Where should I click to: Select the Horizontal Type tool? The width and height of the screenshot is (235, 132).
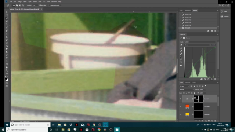click(7, 58)
